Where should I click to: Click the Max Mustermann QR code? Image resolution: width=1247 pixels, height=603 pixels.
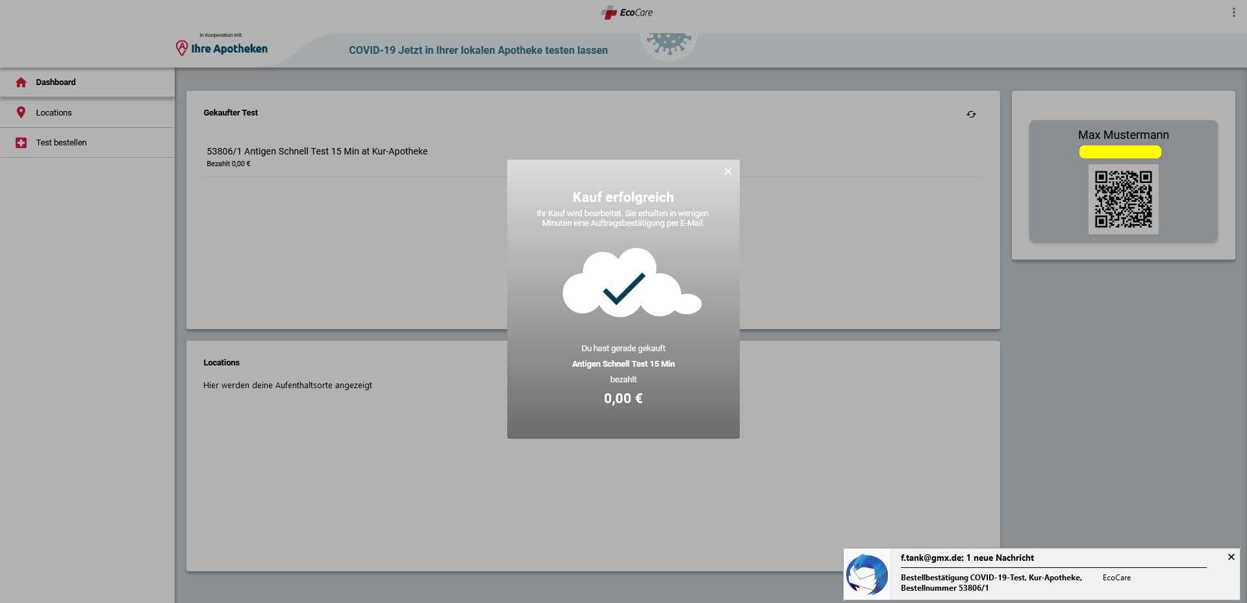pos(1123,199)
